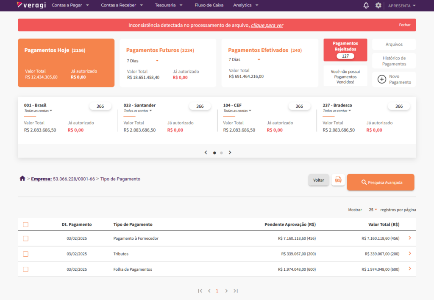Change registros por página dropdown

coord(373,210)
